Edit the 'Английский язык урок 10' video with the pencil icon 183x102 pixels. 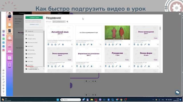pos(59,44)
